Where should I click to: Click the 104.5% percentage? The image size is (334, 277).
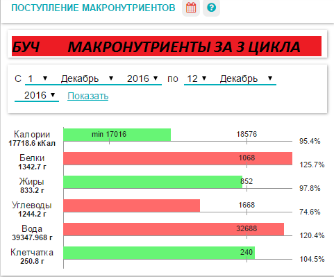312,259
